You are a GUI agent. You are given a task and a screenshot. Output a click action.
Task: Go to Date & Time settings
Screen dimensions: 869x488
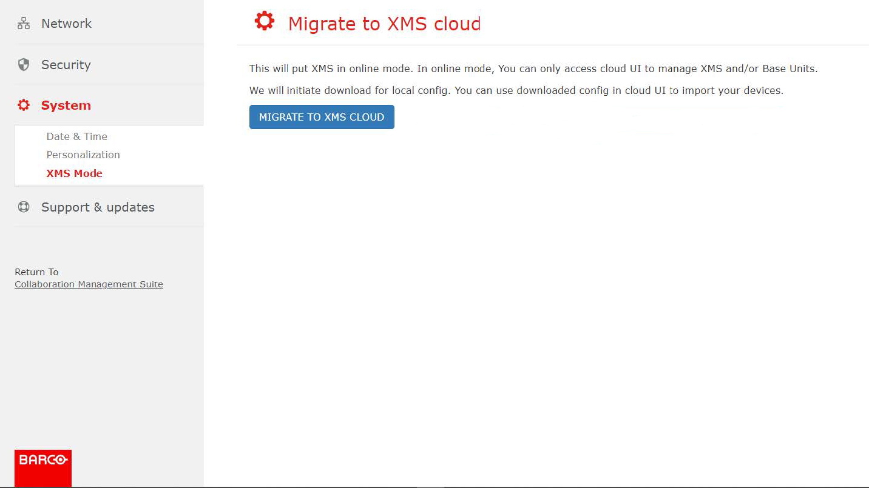point(77,136)
